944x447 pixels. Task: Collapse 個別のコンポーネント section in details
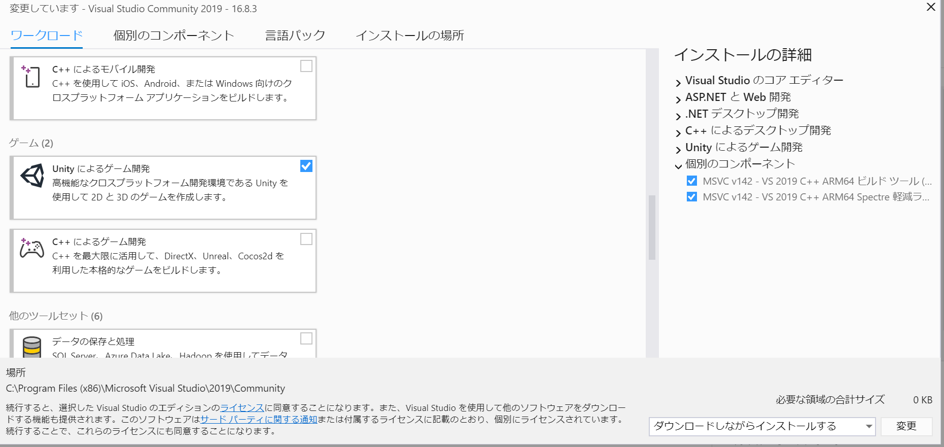[x=678, y=166]
